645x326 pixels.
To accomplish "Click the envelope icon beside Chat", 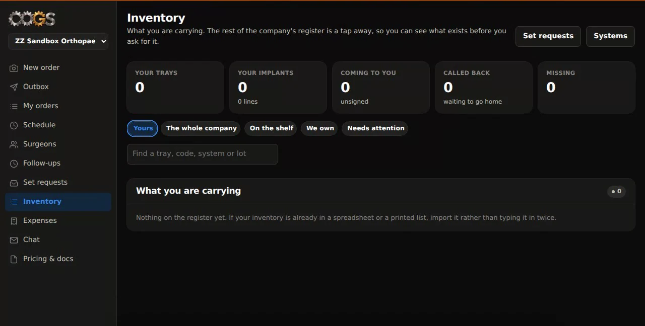I will (14, 240).
